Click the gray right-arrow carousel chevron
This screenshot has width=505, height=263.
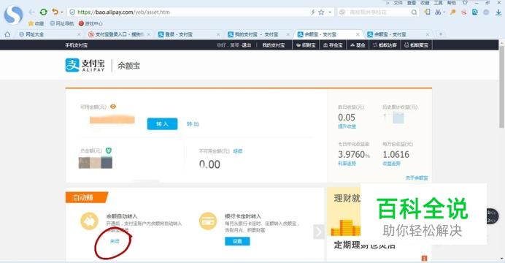(318, 232)
